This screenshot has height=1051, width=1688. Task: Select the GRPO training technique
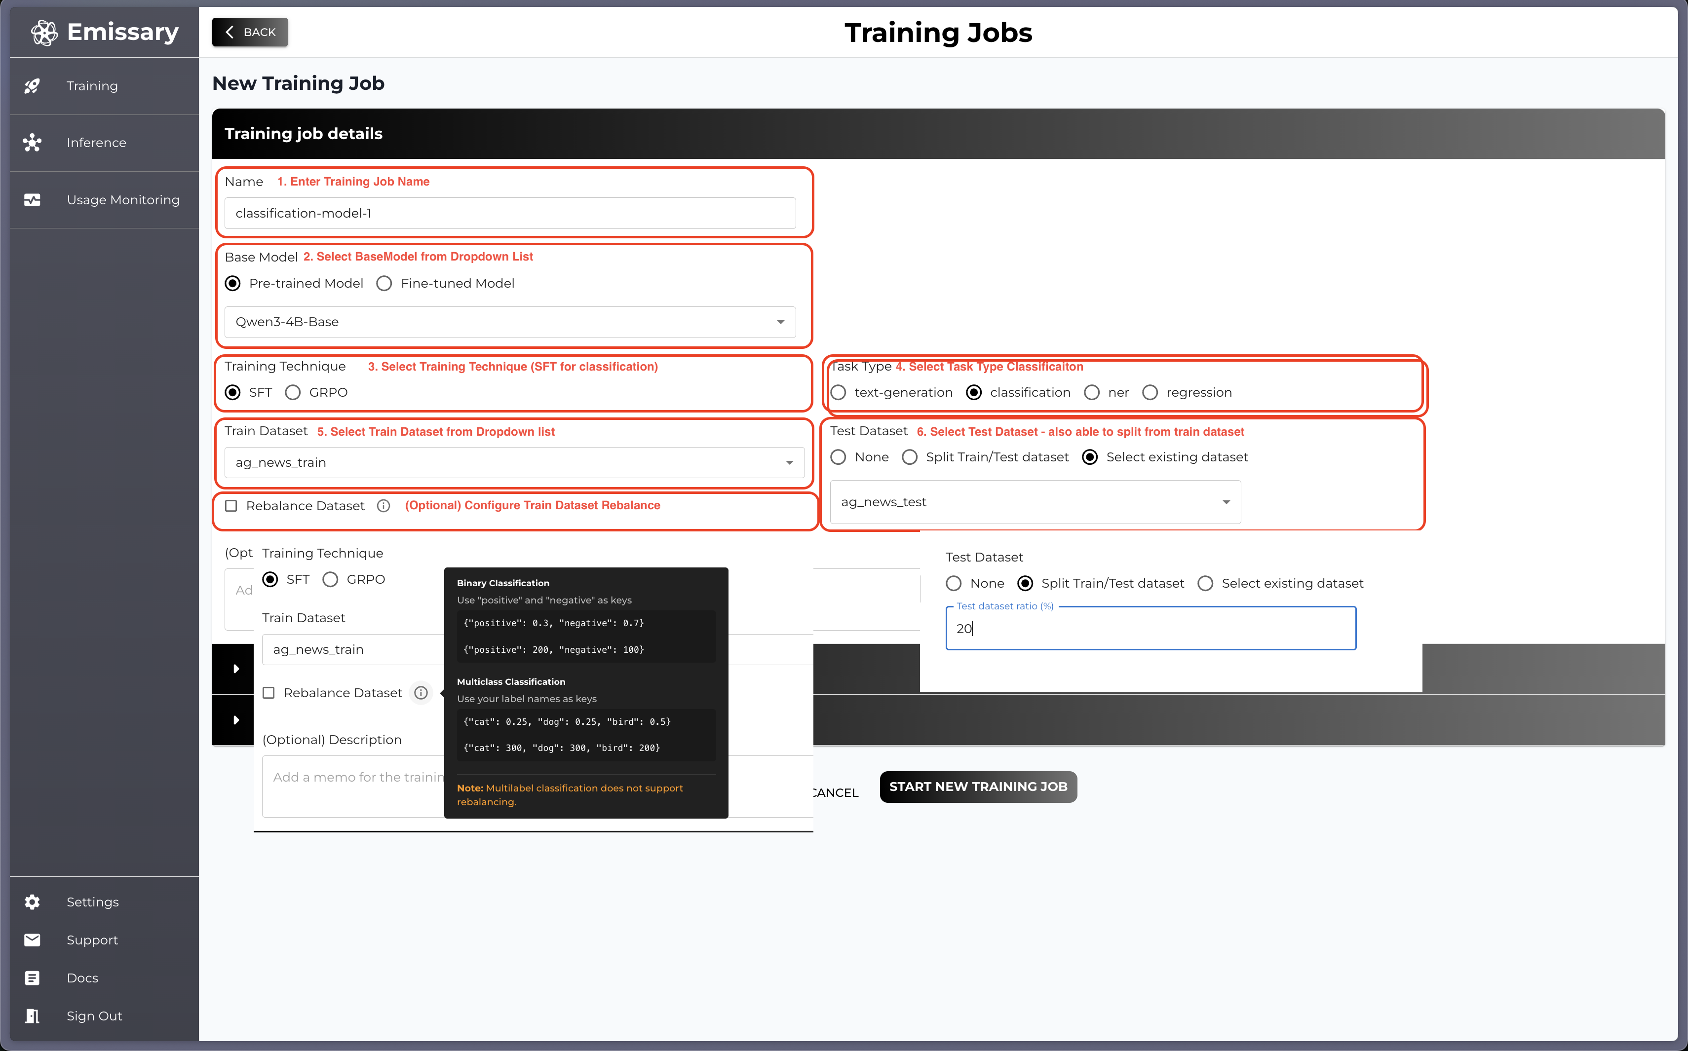pyautogui.click(x=293, y=392)
